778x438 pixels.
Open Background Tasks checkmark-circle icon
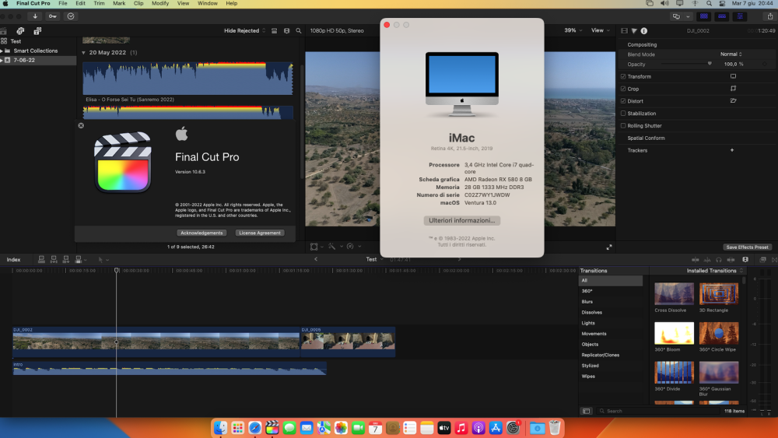[x=71, y=16]
